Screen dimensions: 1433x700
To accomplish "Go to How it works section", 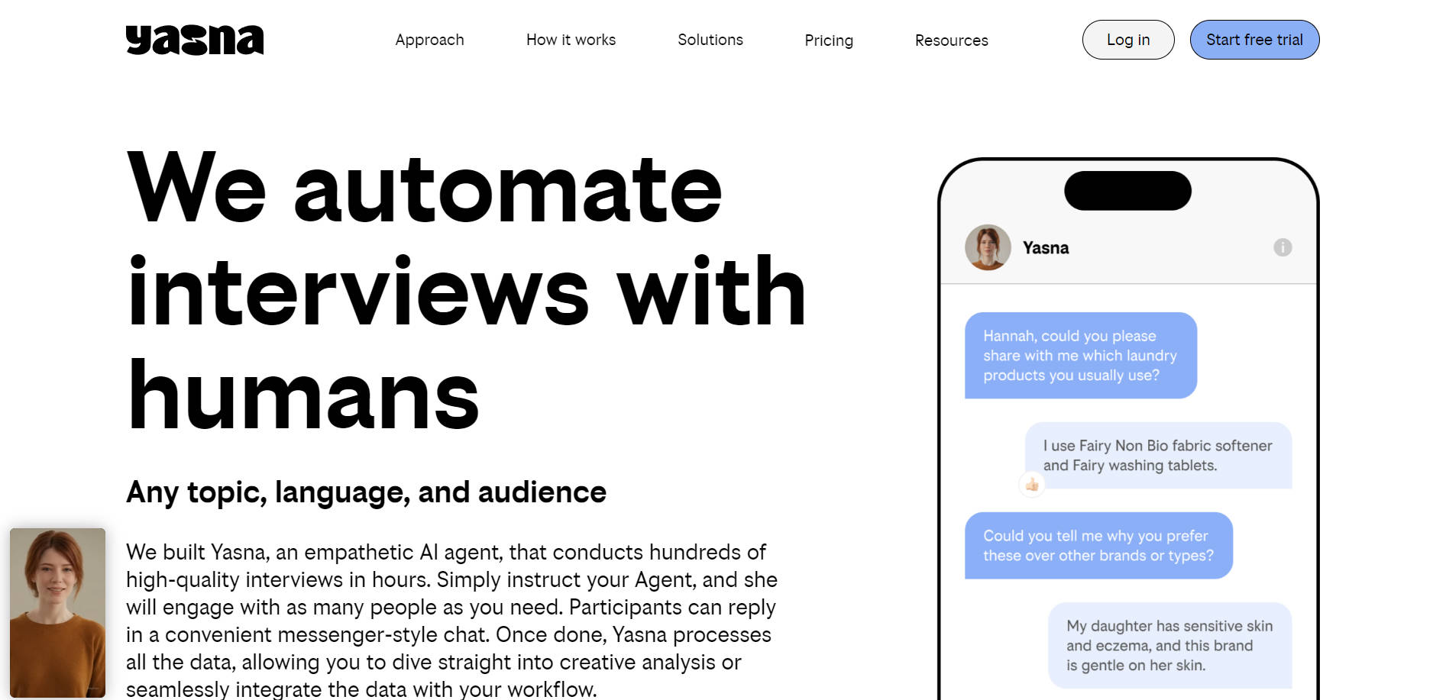I will (x=571, y=40).
